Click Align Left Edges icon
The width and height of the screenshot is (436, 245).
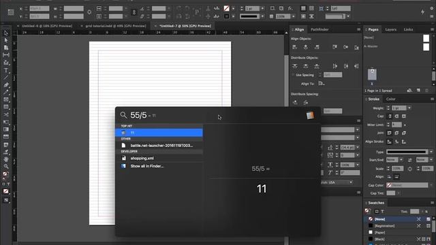tap(295, 47)
